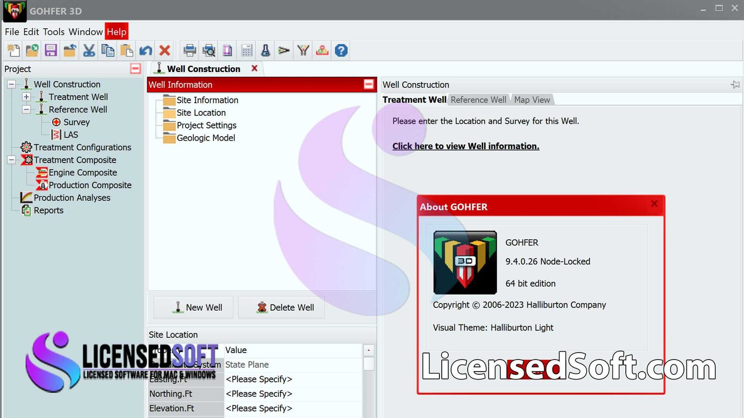Open help with the blue question icon
The height and width of the screenshot is (418, 744).
[x=341, y=50]
